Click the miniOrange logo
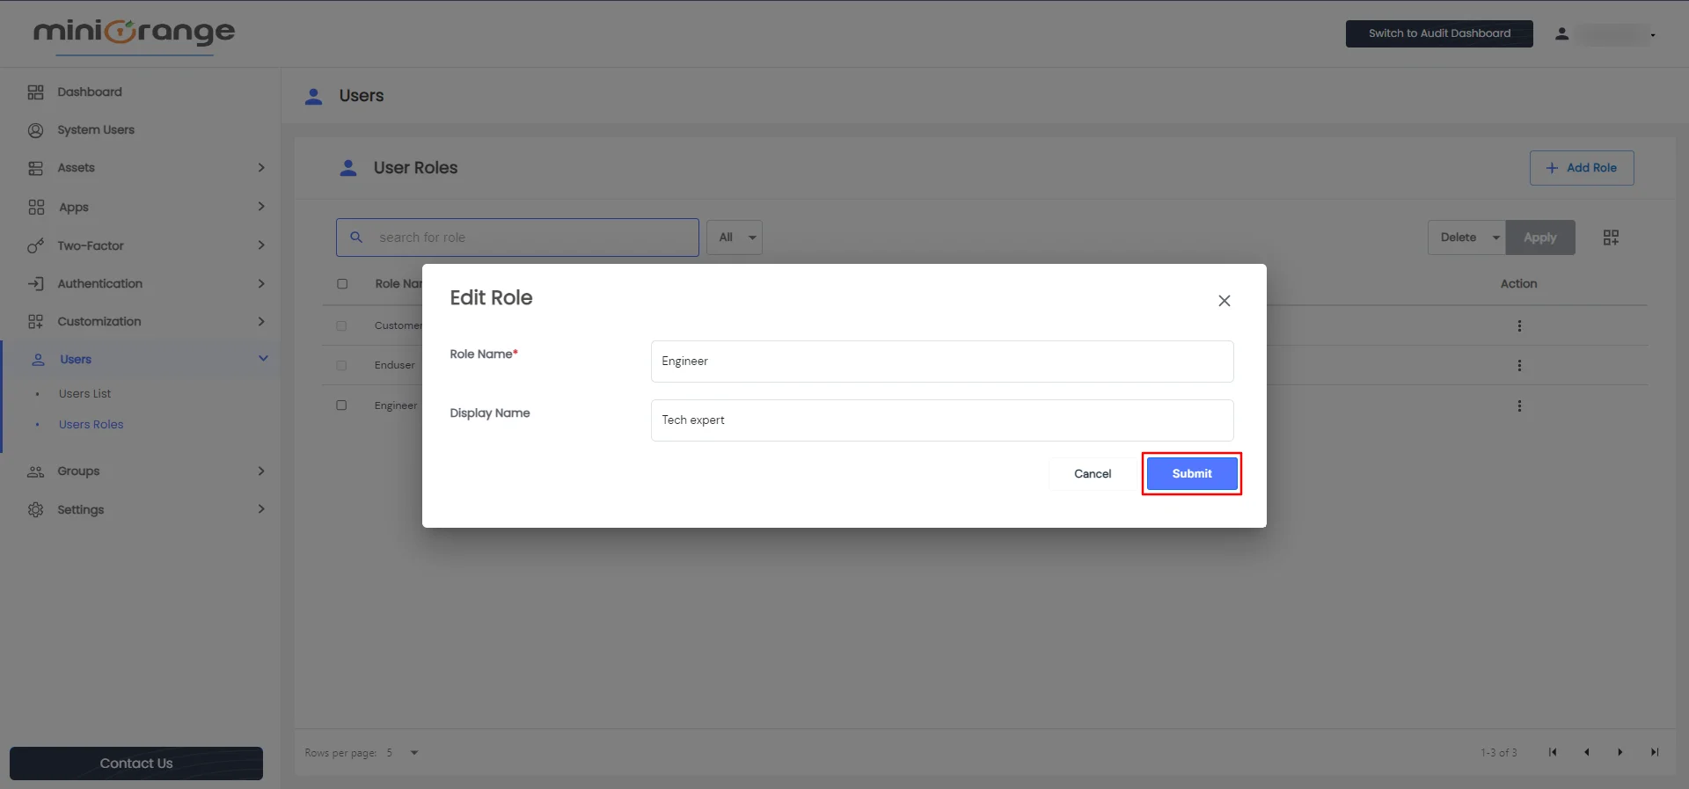The image size is (1689, 789). (135, 33)
